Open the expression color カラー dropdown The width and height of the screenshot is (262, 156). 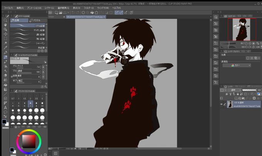(x=237, y=65)
